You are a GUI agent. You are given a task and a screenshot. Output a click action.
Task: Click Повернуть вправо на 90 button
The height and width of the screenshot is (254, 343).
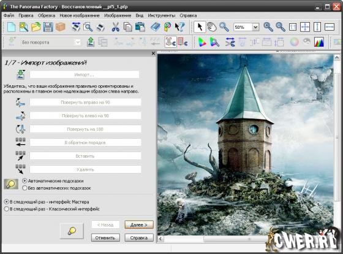click(x=85, y=102)
